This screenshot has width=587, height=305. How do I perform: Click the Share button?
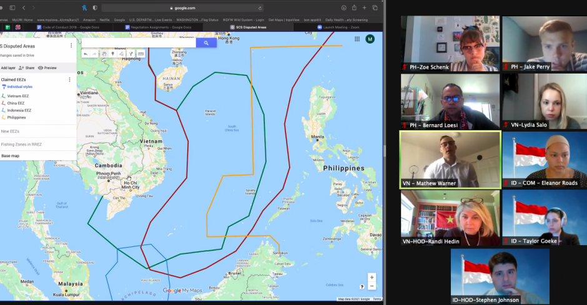point(27,68)
